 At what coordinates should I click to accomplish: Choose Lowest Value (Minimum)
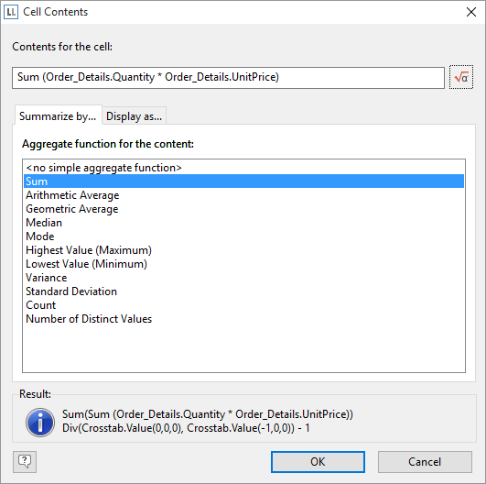tap(244, 264)
